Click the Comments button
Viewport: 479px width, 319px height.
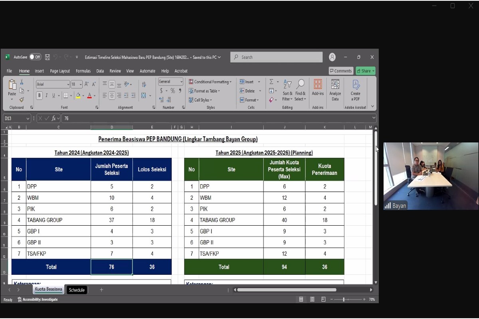(340, 71)
